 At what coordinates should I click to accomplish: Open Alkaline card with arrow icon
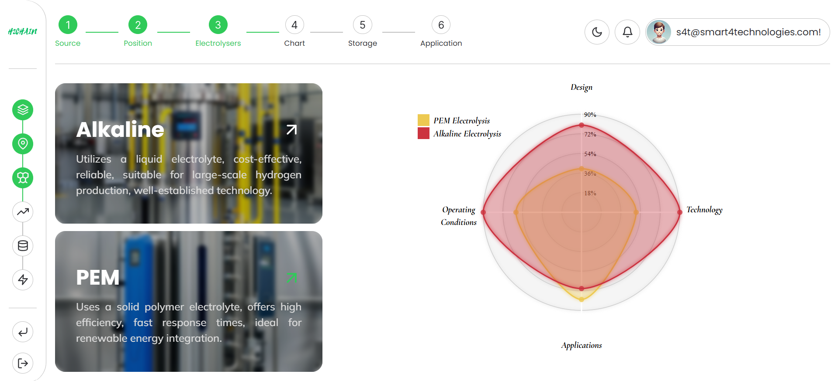tap(291, 129)
